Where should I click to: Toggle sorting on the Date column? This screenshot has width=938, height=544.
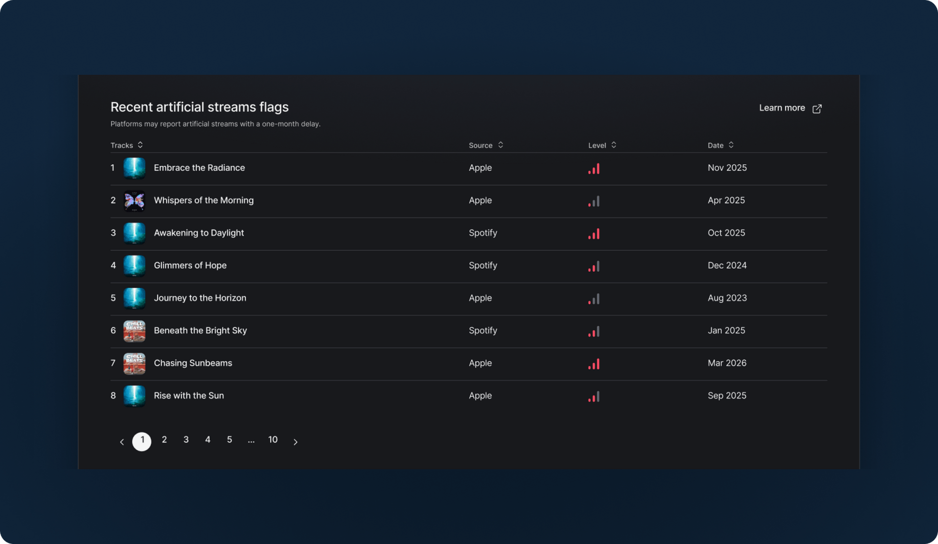click(x=731, y=145)
